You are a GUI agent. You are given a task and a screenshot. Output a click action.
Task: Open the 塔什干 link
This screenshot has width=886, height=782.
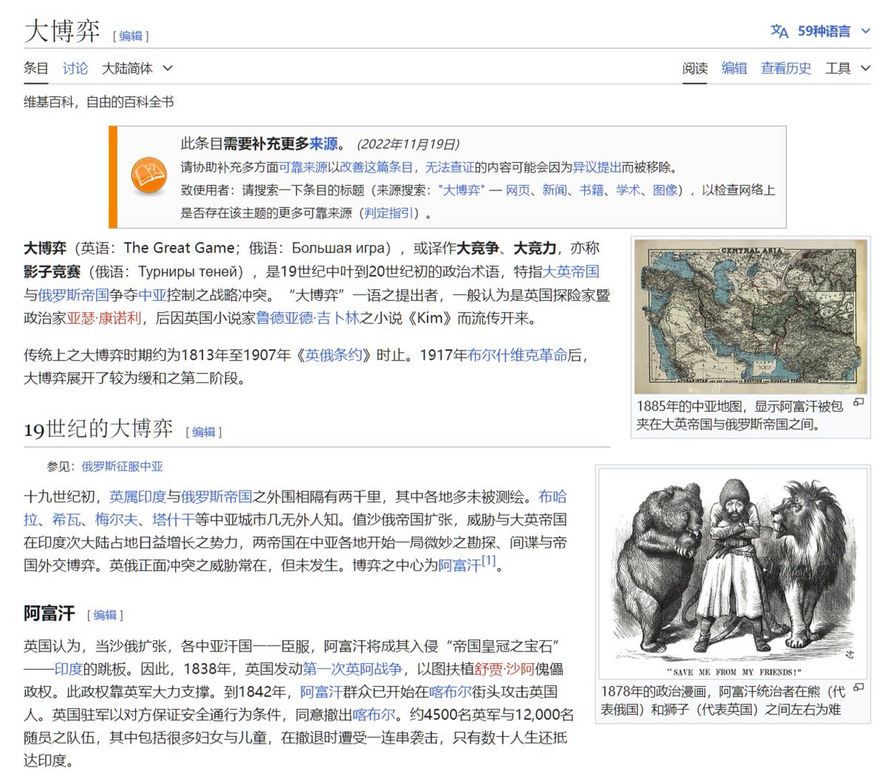tap(174, 520)
